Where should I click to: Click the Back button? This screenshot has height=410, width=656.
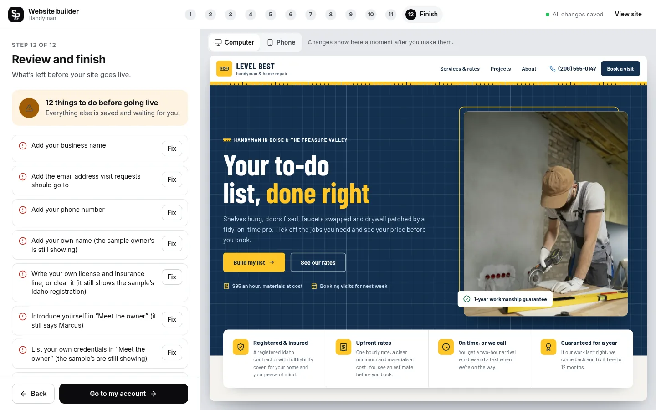(x=33, y=394)
